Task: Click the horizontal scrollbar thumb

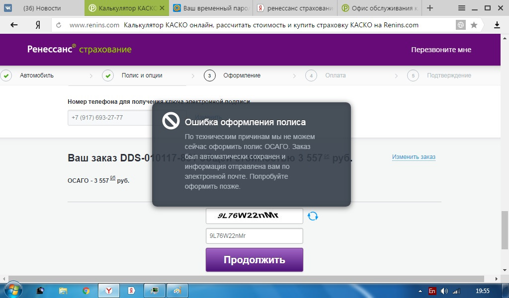Action: [247, 279]
